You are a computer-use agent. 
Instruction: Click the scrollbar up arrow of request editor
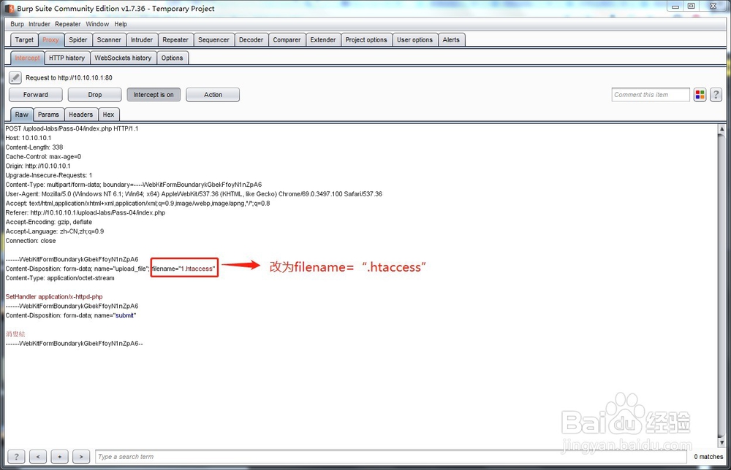(721, 129)
